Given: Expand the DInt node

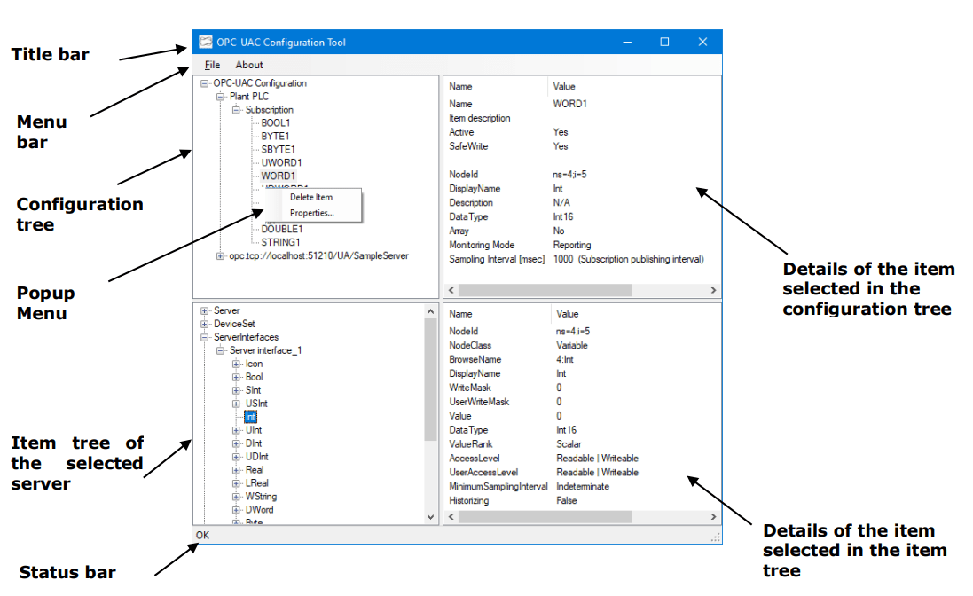Looking at the screenshot, I should 236,443.
